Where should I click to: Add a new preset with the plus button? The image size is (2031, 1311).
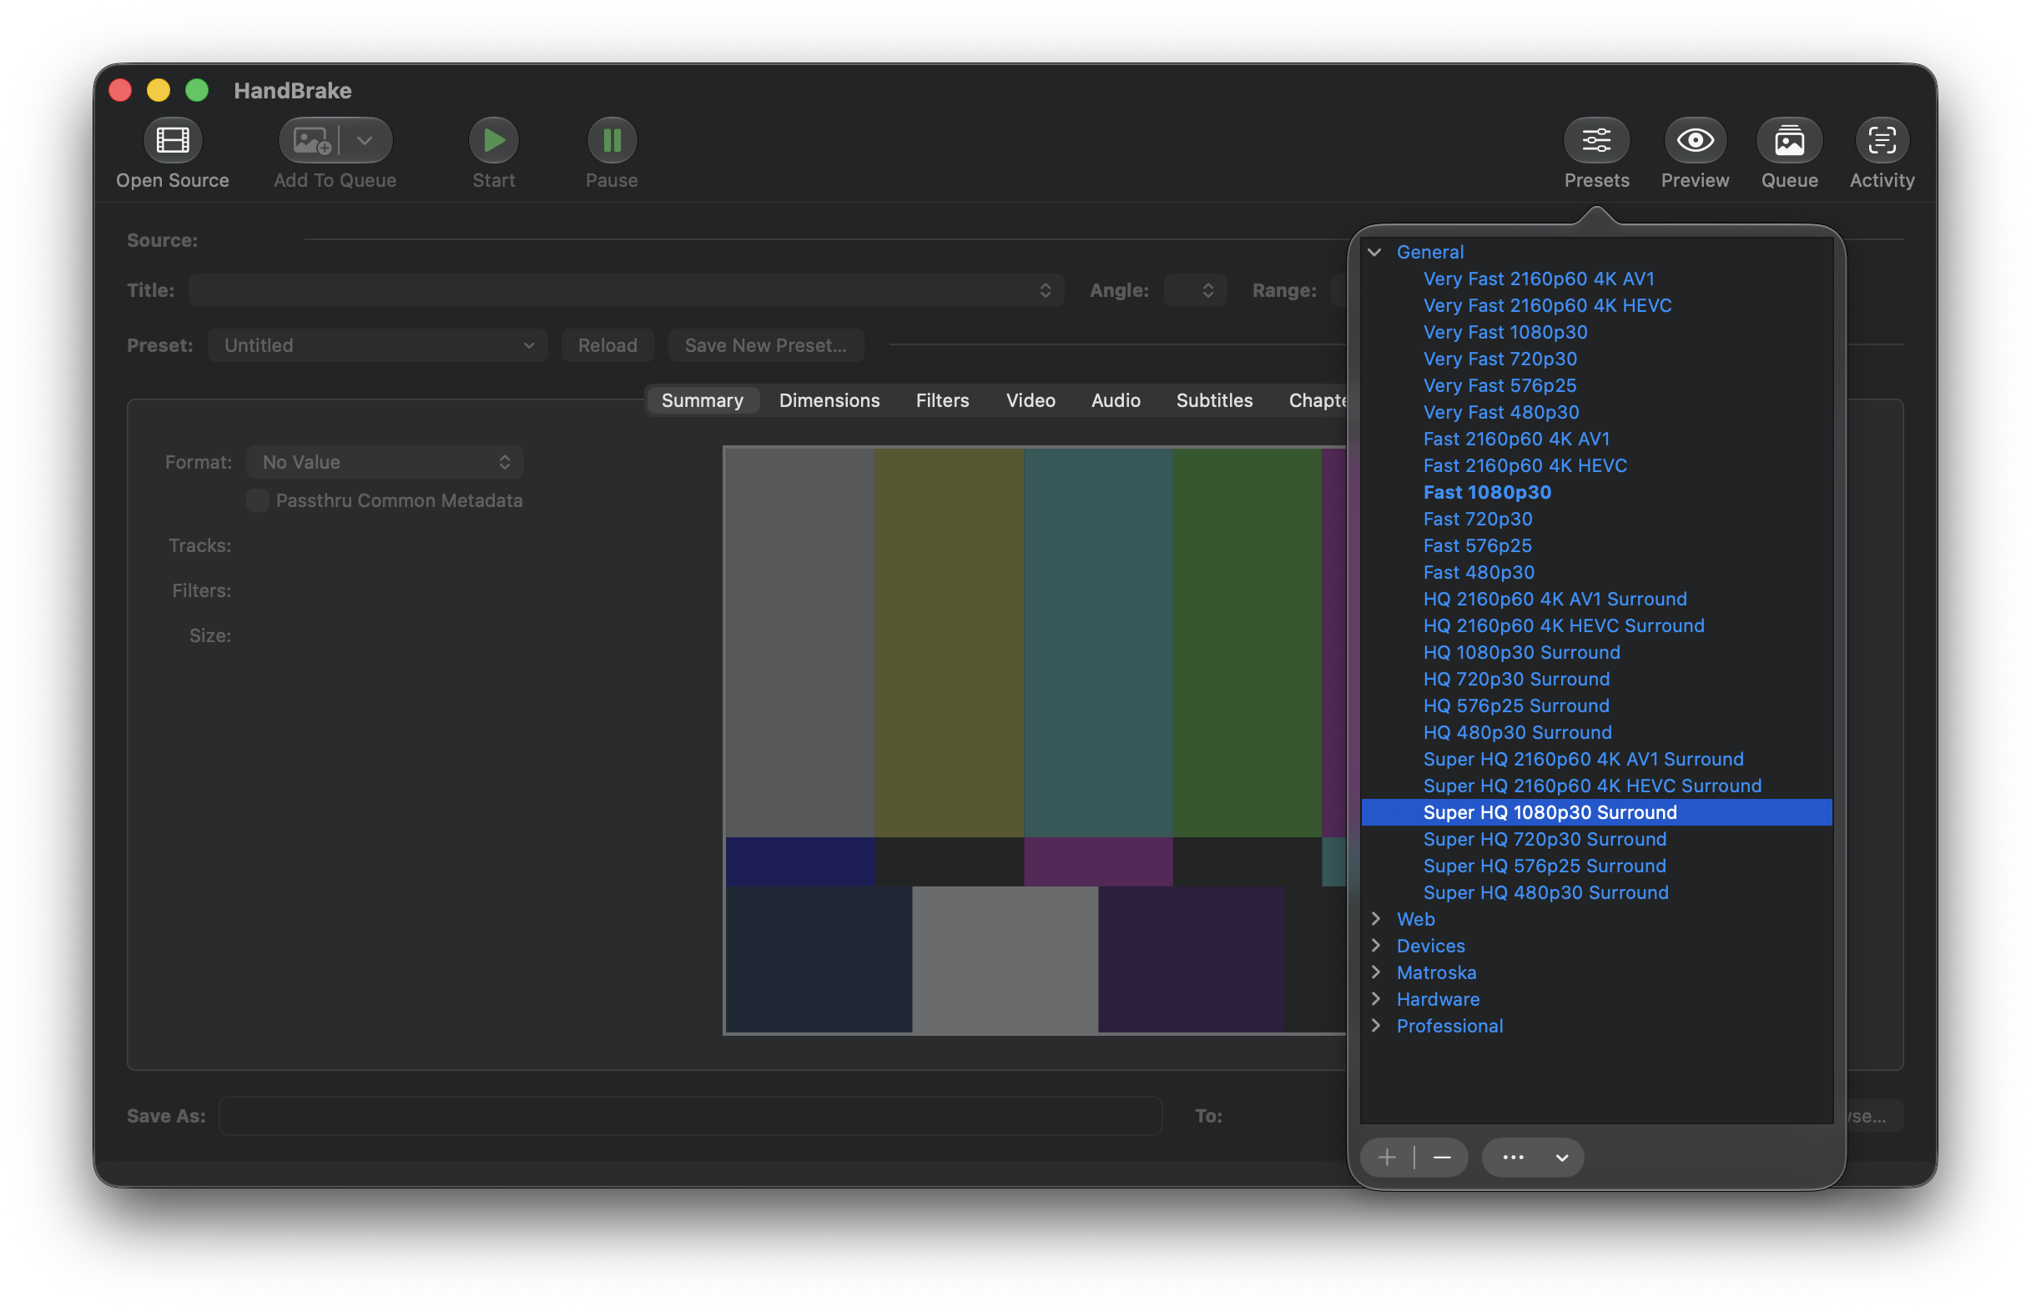[x=1387, y=1158]
